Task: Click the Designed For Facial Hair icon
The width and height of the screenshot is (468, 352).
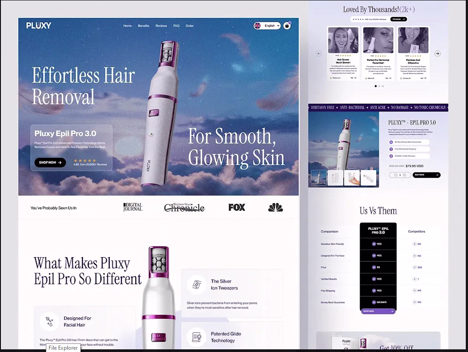Action: pos(49,321)
